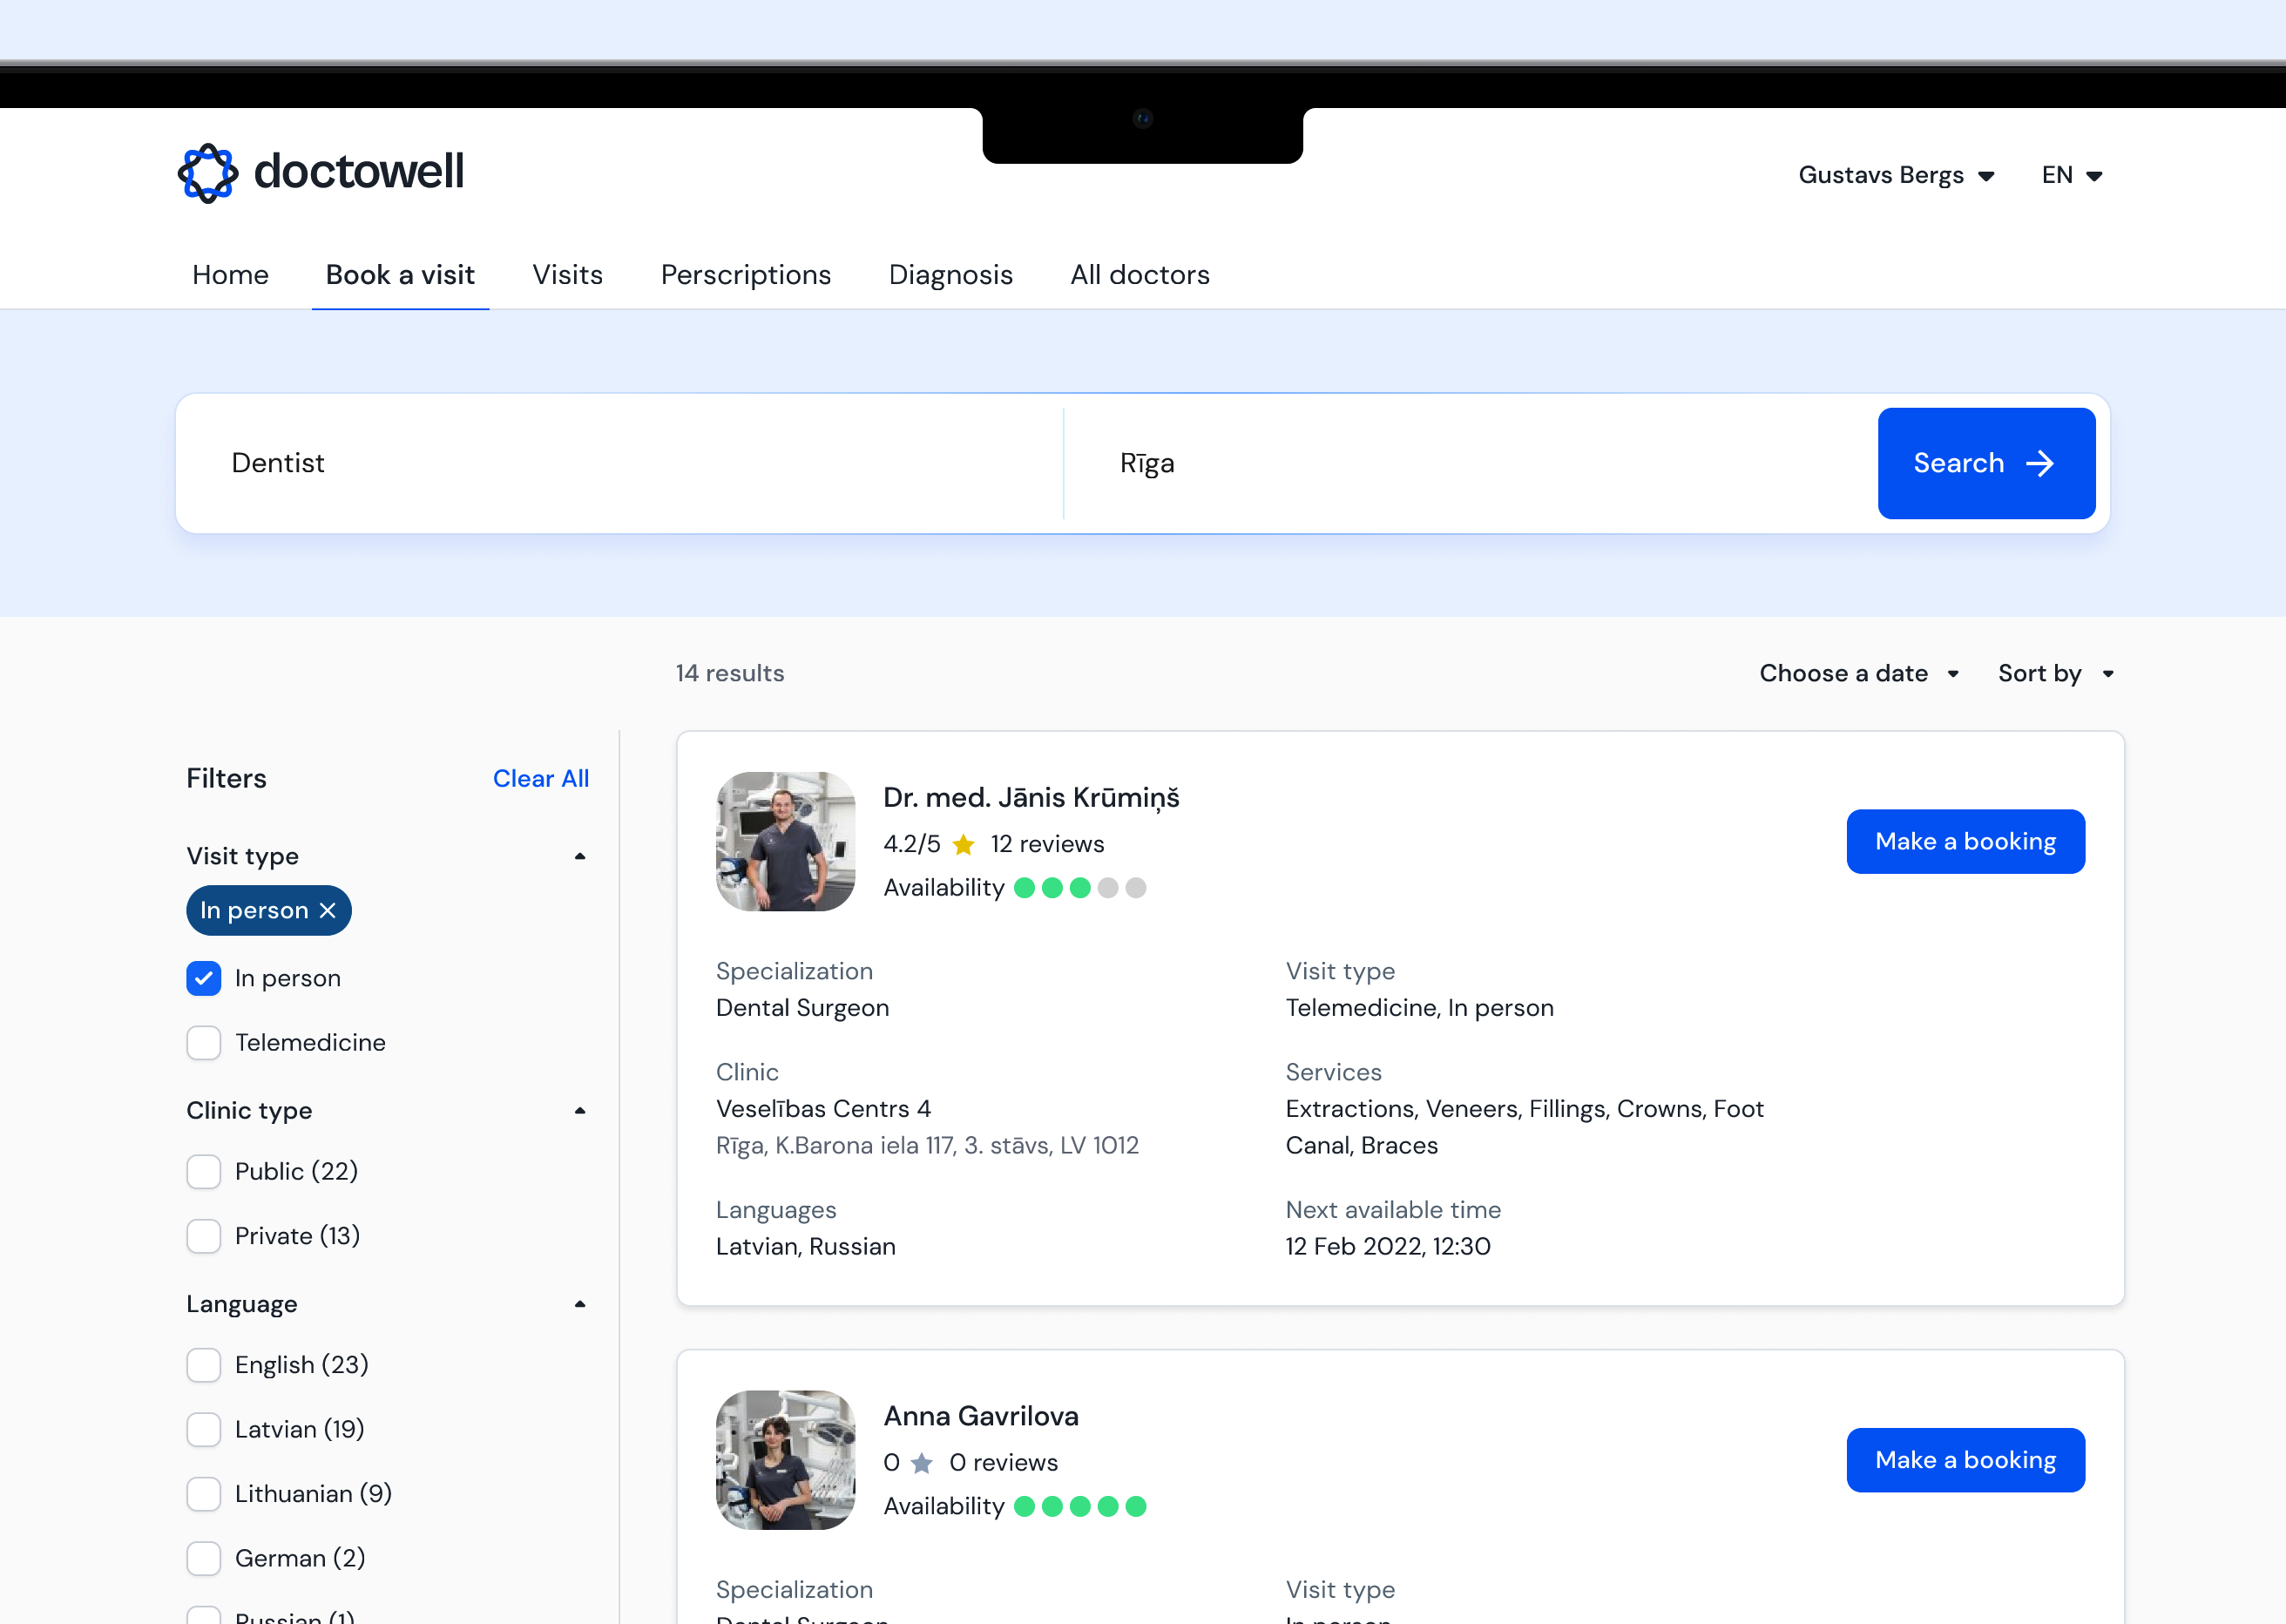Collapse the Clinic type filter section
Screen dimensions: 2286x1624
[580, 1110]
